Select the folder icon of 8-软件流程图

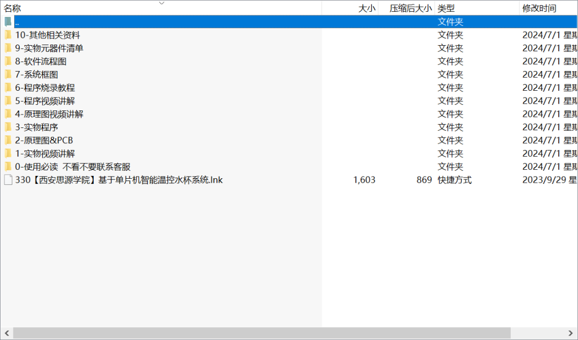(7, 61)
